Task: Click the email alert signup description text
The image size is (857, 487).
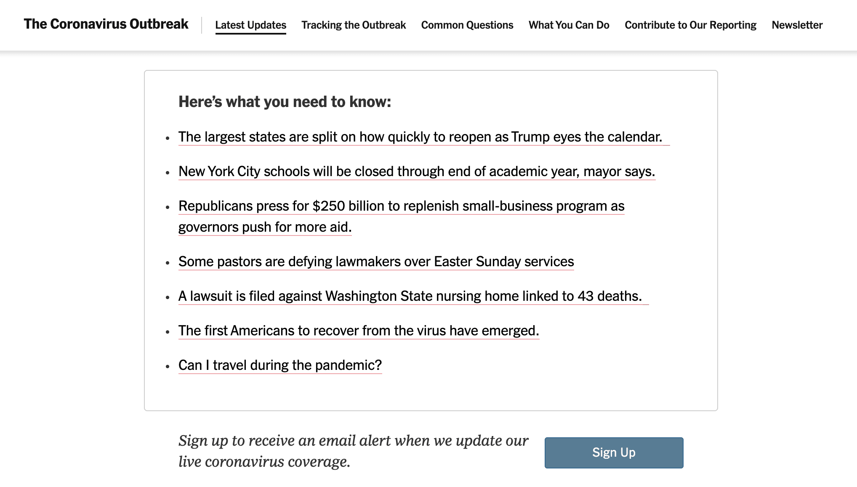Action: (x=353, y=451)
